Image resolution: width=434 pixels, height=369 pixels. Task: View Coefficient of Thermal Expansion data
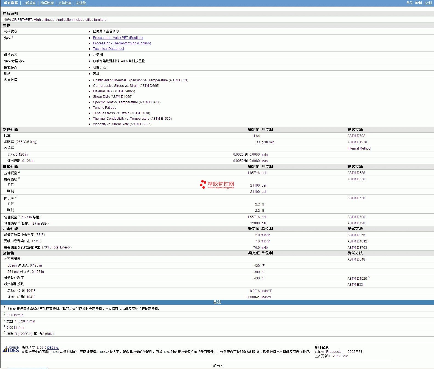(x=140, y=80)
